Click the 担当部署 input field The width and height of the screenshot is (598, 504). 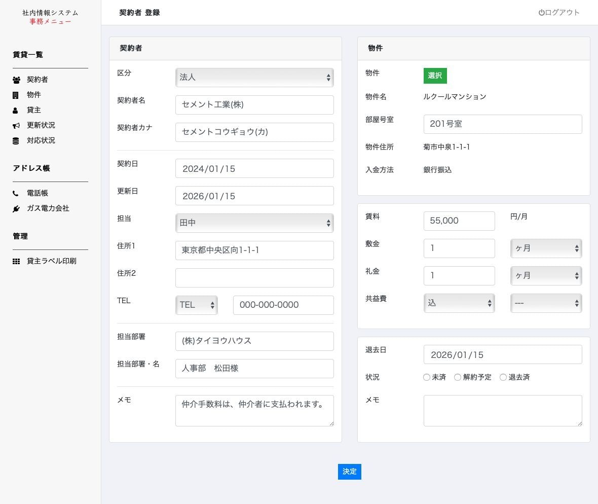(254, 341)
